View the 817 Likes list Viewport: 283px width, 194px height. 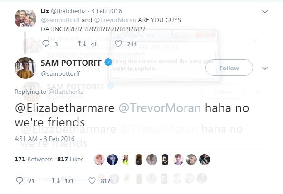point(70,159)
